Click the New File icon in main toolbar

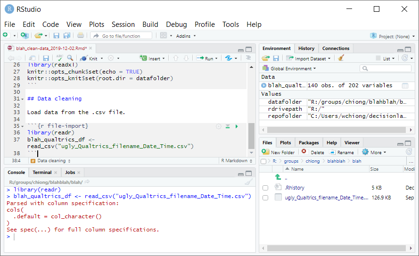tap(5, 35)
